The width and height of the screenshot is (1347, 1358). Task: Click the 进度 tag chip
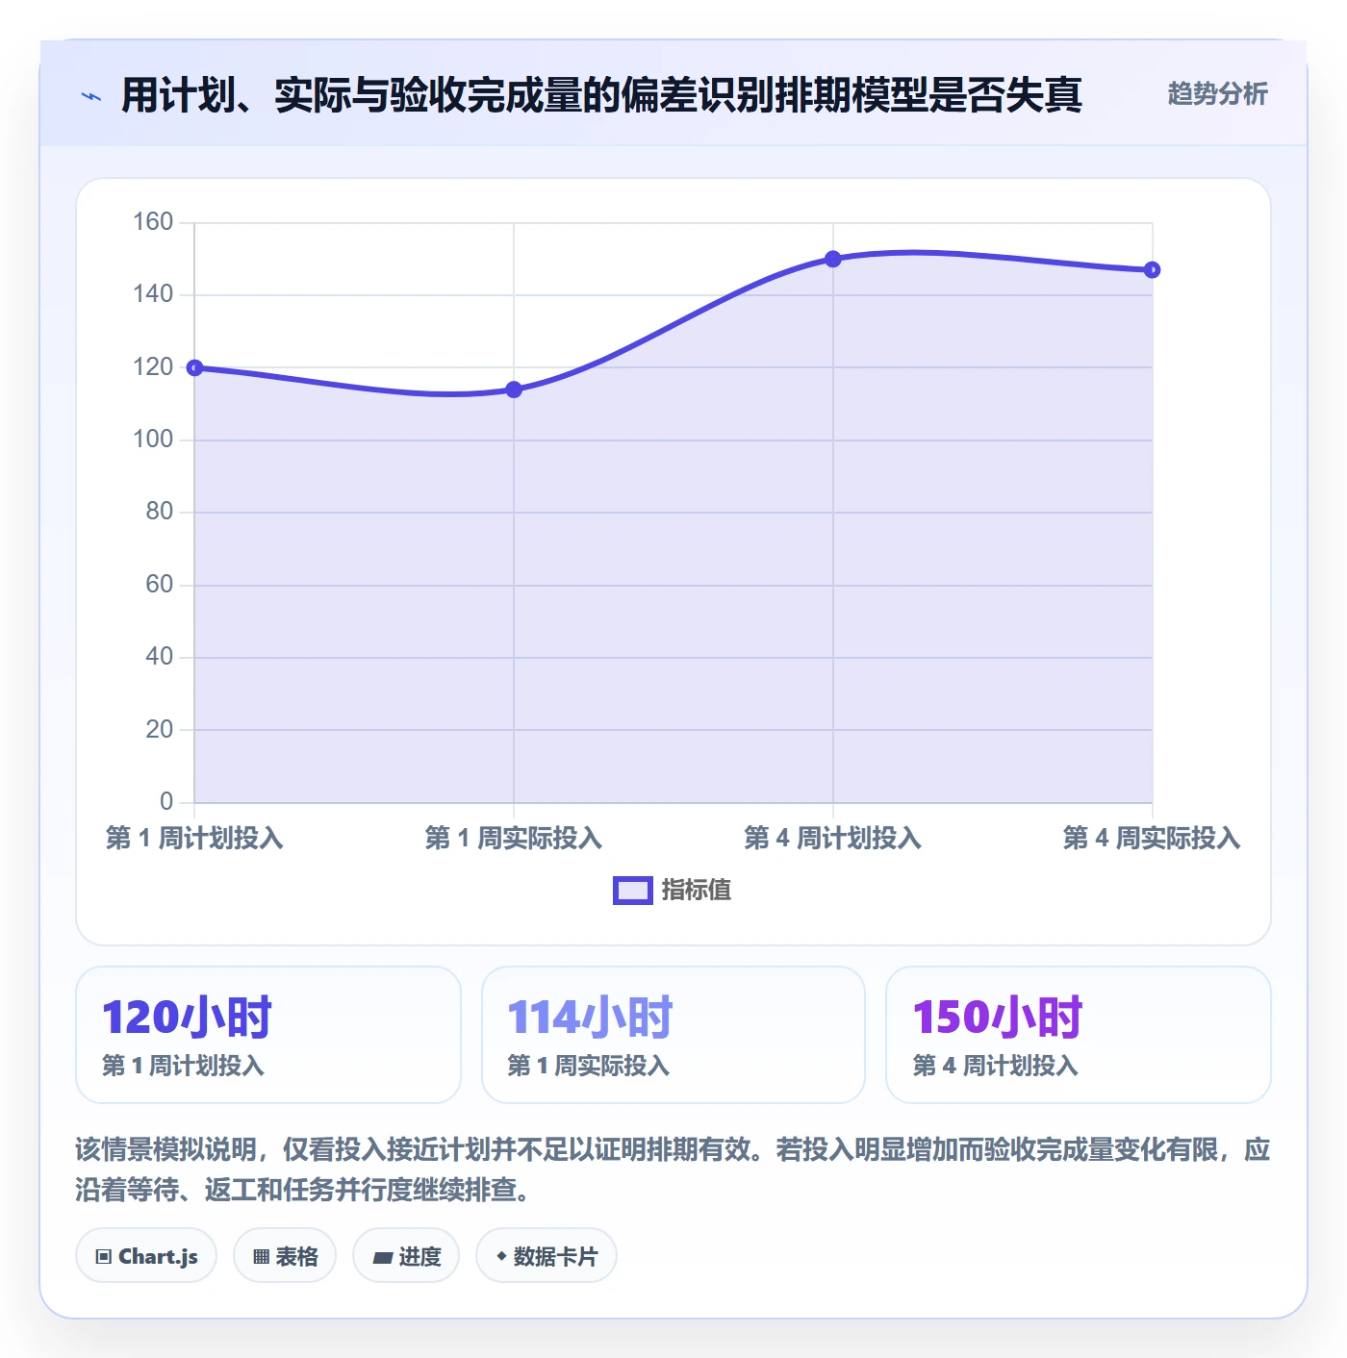[406, 1256]
